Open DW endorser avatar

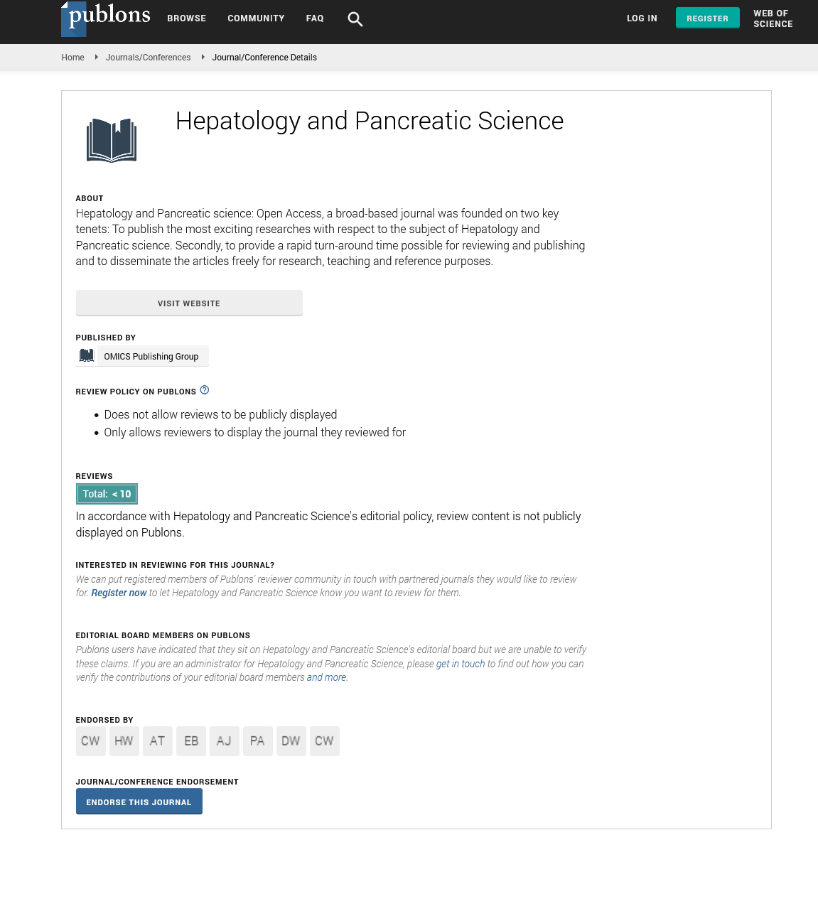pyautogui.click(x=291, y=740)
